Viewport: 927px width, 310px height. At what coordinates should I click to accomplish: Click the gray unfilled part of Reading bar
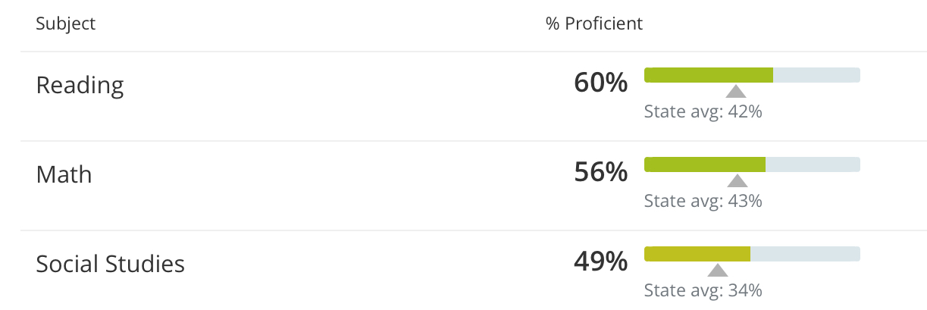coord(817,74)
